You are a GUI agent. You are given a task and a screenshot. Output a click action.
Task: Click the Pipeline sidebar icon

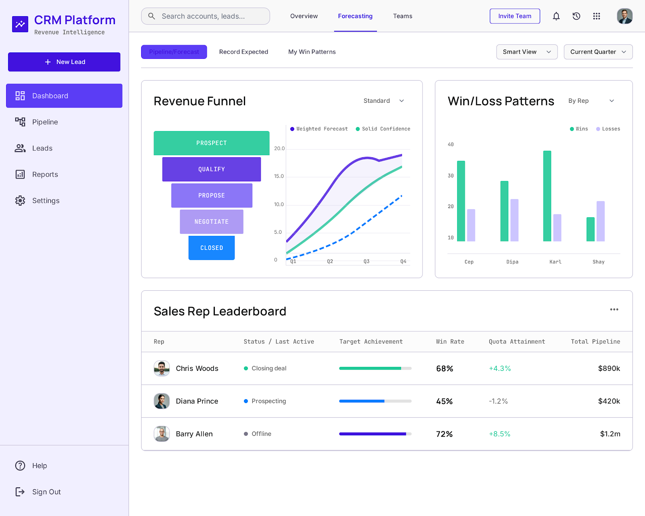(20, 122)
